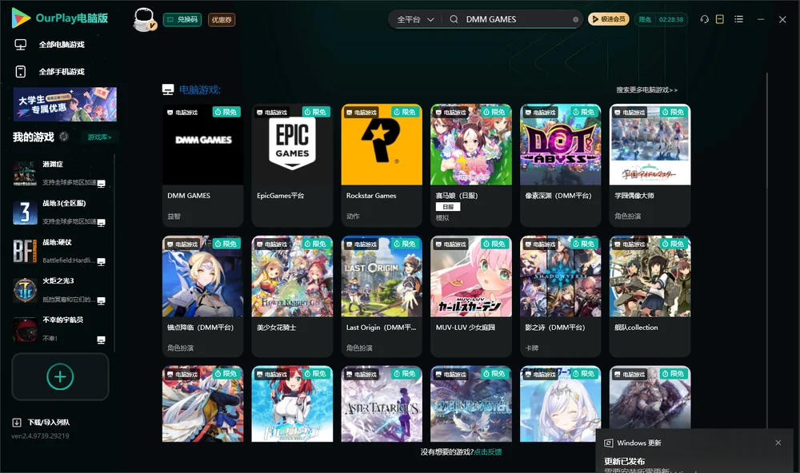
Task: Open the 舰队collection card
Action: click(x=650, y=296)
